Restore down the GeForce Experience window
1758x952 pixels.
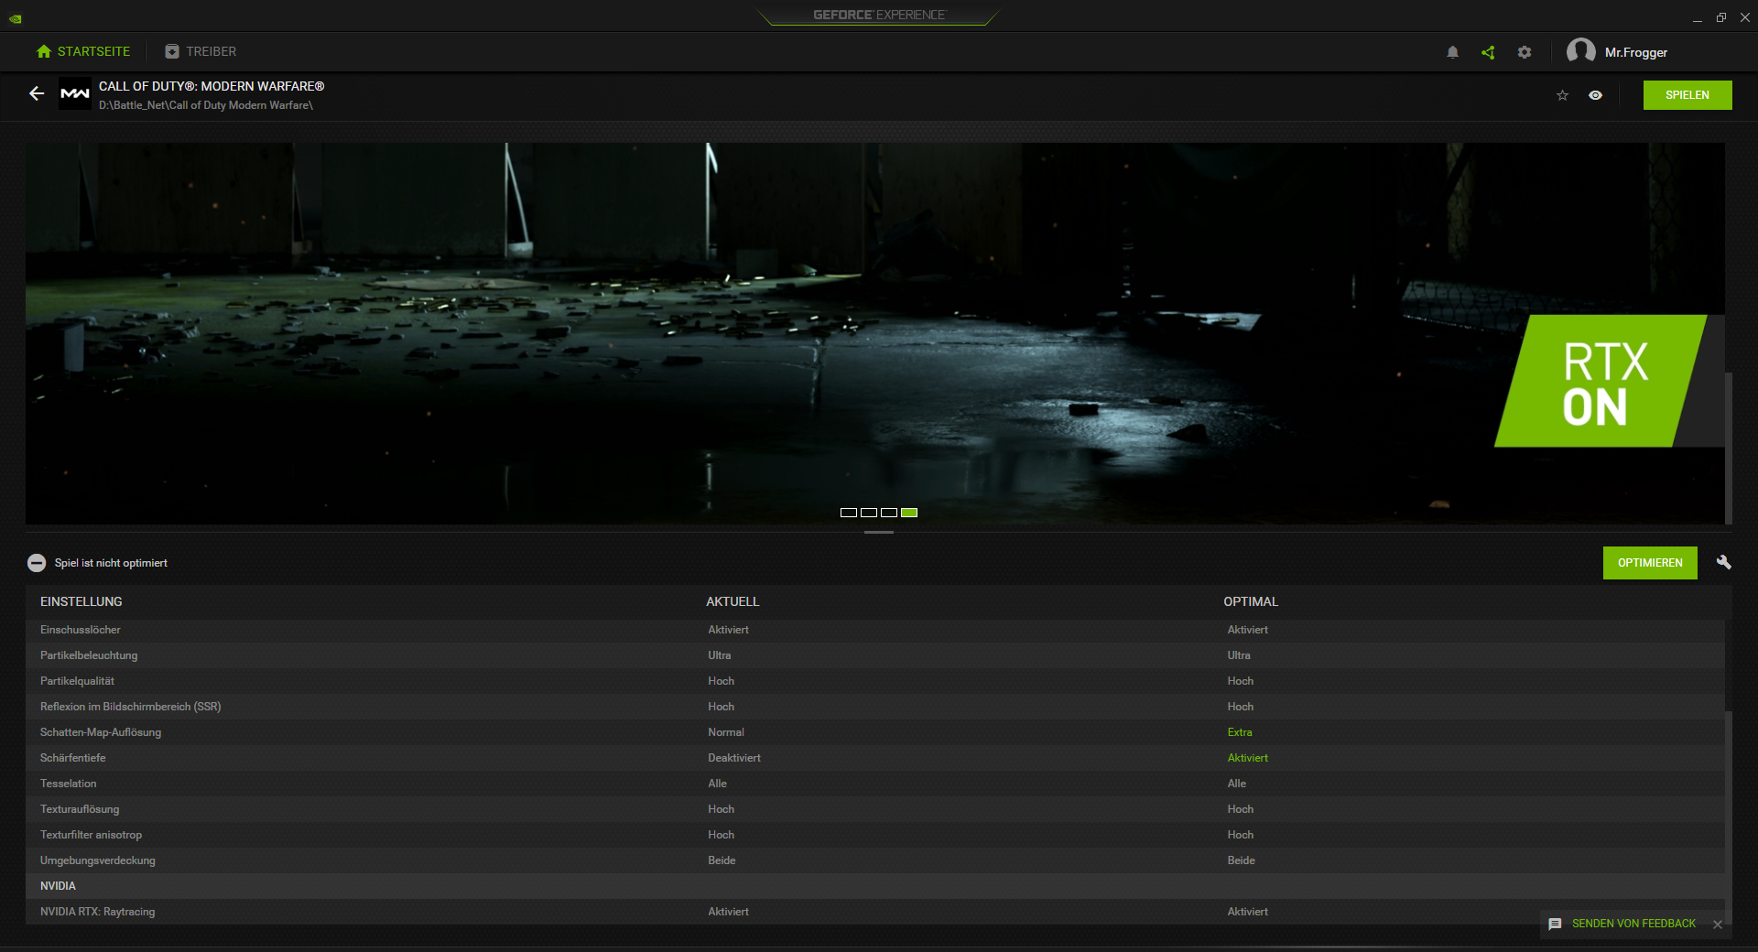click(1721, 17)
